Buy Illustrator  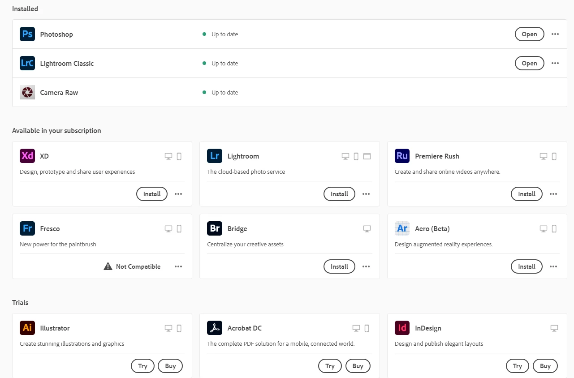tap(170, 366)
